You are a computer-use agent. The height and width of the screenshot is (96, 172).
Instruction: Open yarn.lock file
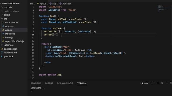(8, 56)
